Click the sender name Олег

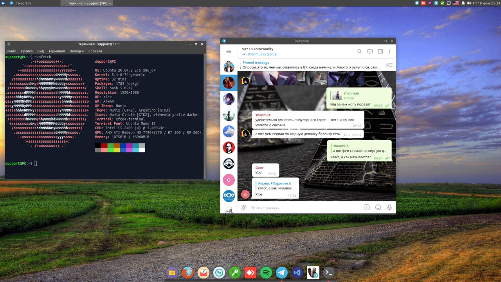tap(260, 168)
